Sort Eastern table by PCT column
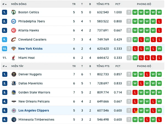165x124 pixels. [x=118, y=4]
